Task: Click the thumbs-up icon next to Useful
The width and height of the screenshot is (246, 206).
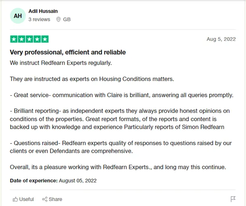Action: click(x=15, y=199)
